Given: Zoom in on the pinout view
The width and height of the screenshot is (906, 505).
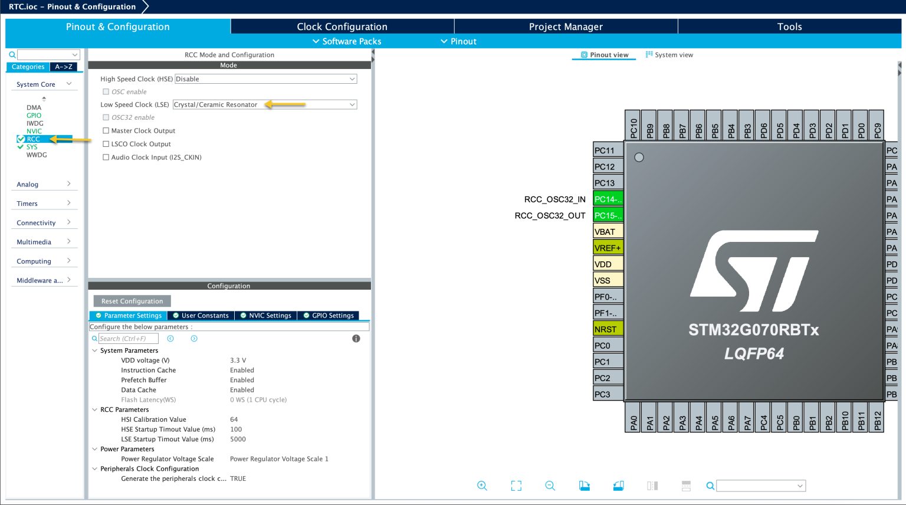Looking at the screenshot, I should pyautogui.click(x=482, y=486).
